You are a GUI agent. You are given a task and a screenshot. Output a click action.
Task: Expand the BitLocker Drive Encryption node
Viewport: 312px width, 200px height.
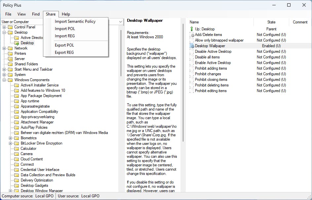tap(10, 143)
